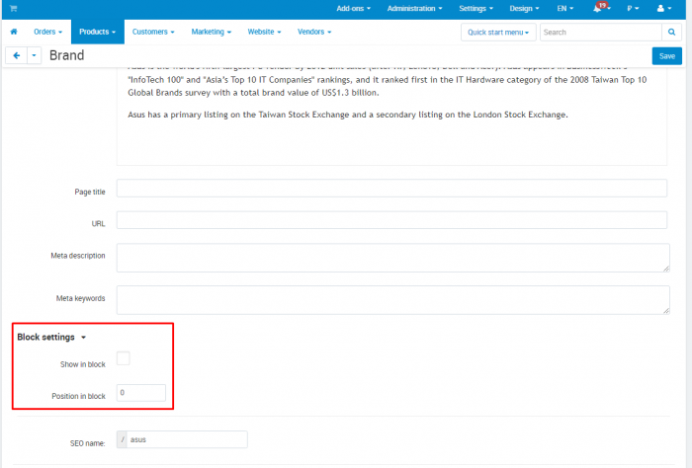Open the shopping cart icon in top bar

click(13, 8)
